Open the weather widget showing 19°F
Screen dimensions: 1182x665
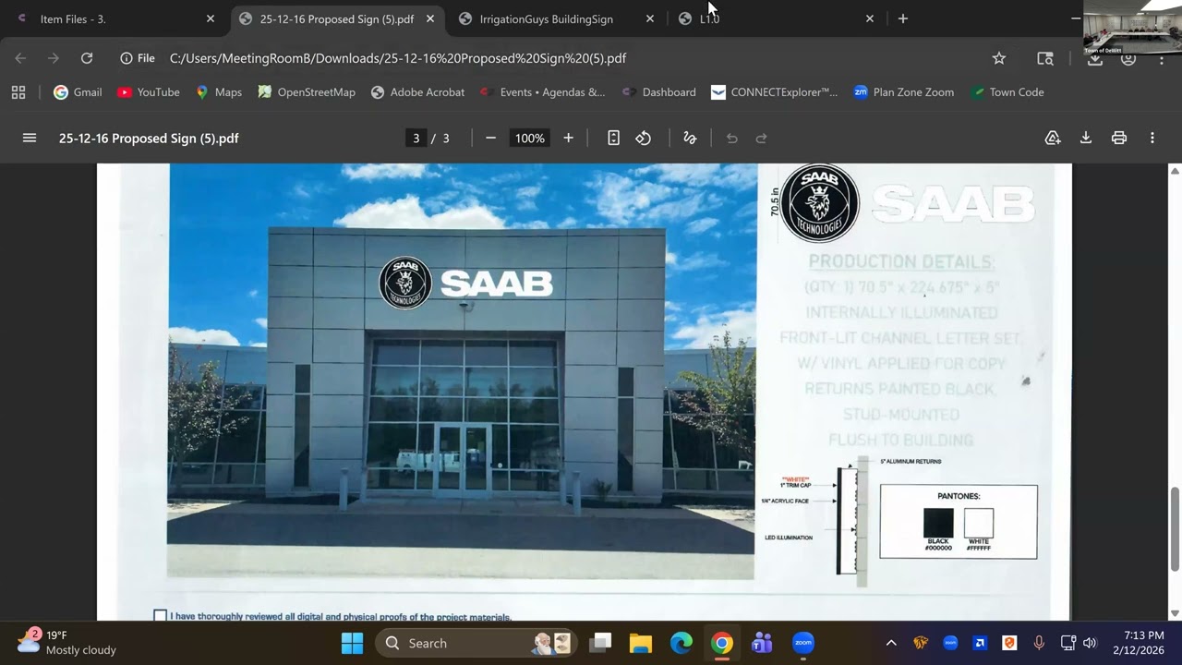[x=68, y=642]
